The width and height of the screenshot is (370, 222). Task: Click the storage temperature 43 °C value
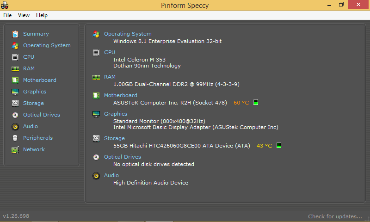(x=264, y=146)
